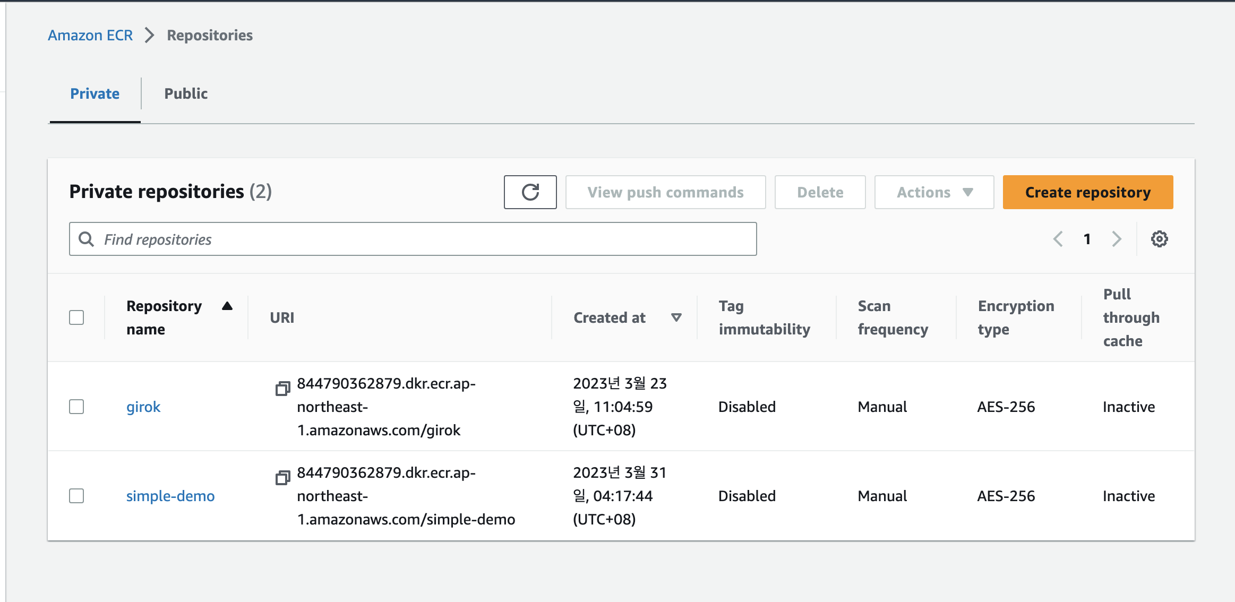Switch to the Public tab
1235x602 pixels.
click(x=186, y=93)
